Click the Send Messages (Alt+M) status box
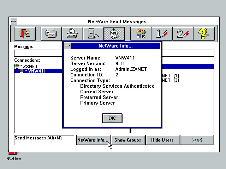This screenshot has height=169, width=226. coord(44,140)
